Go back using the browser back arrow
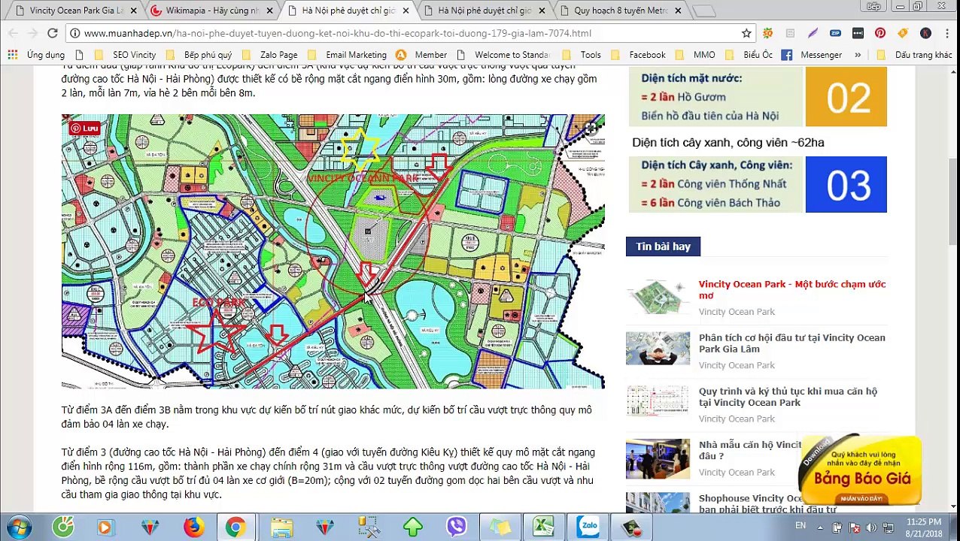The image size is (960, 541). click(x=14, y=33)
